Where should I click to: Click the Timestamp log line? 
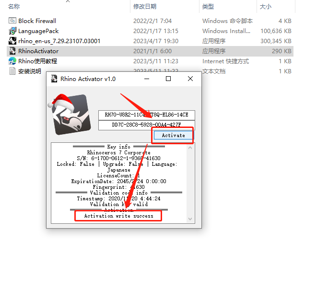point(118,198)
